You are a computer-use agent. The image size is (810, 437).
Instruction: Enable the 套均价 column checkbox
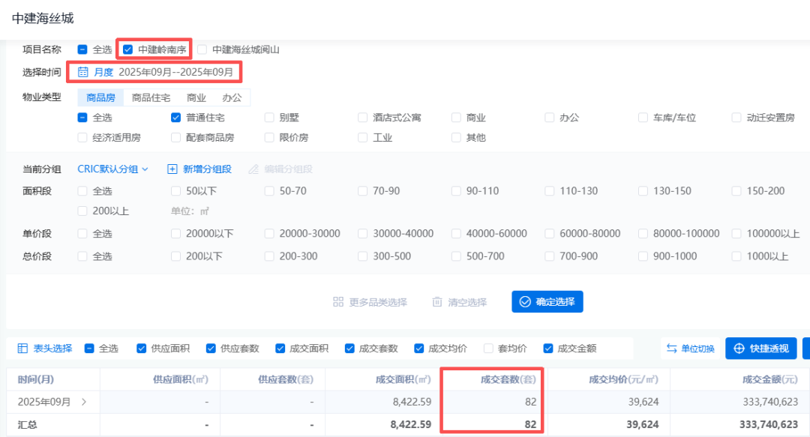coord(488,349)
